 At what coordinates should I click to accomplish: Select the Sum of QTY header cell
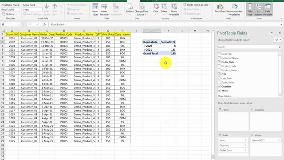[168, 42]
